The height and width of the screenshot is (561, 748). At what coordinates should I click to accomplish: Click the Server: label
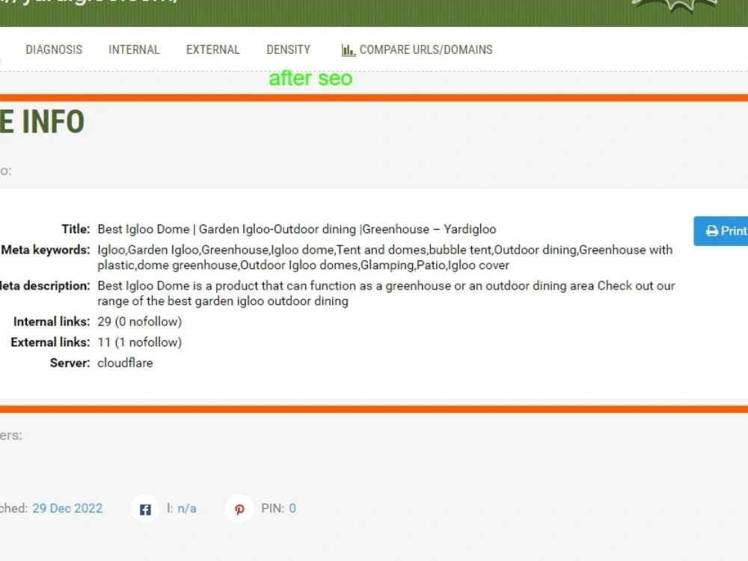coord(70,363)
